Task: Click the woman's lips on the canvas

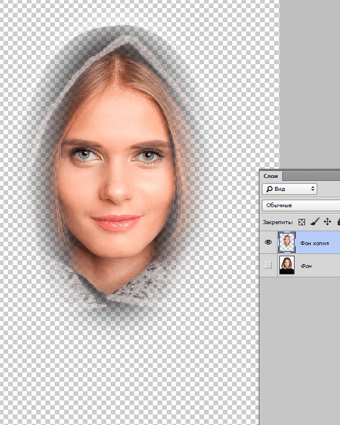Action: click(117, 223)
